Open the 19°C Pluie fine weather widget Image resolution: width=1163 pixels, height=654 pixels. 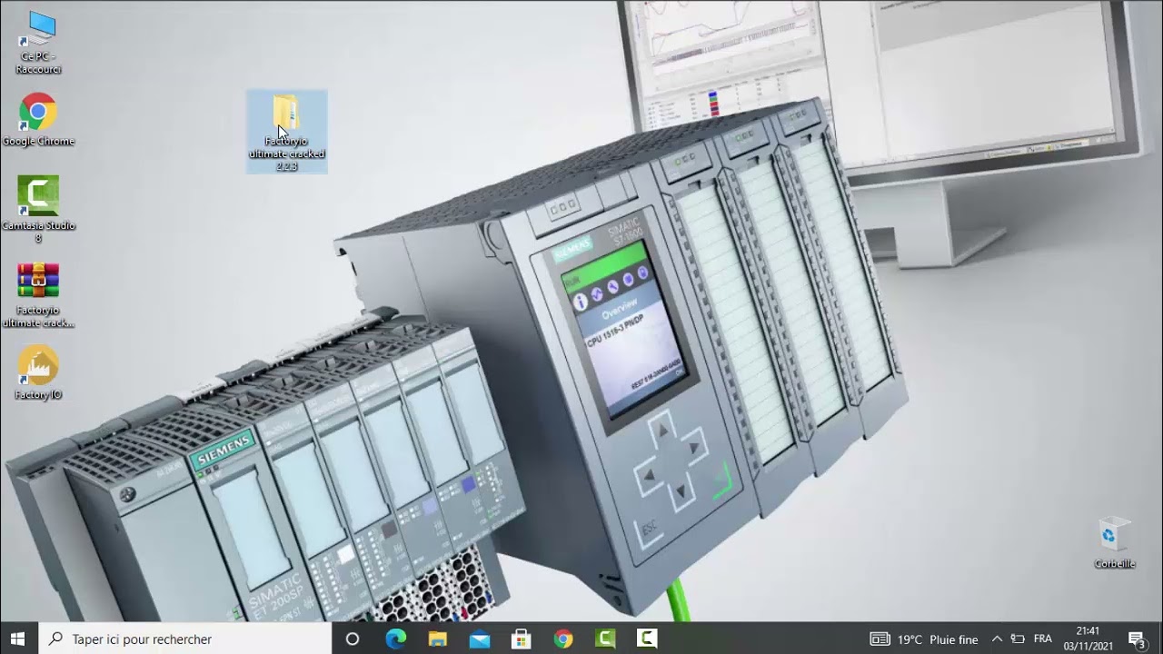pyautogui.click(x=938, y=639)
